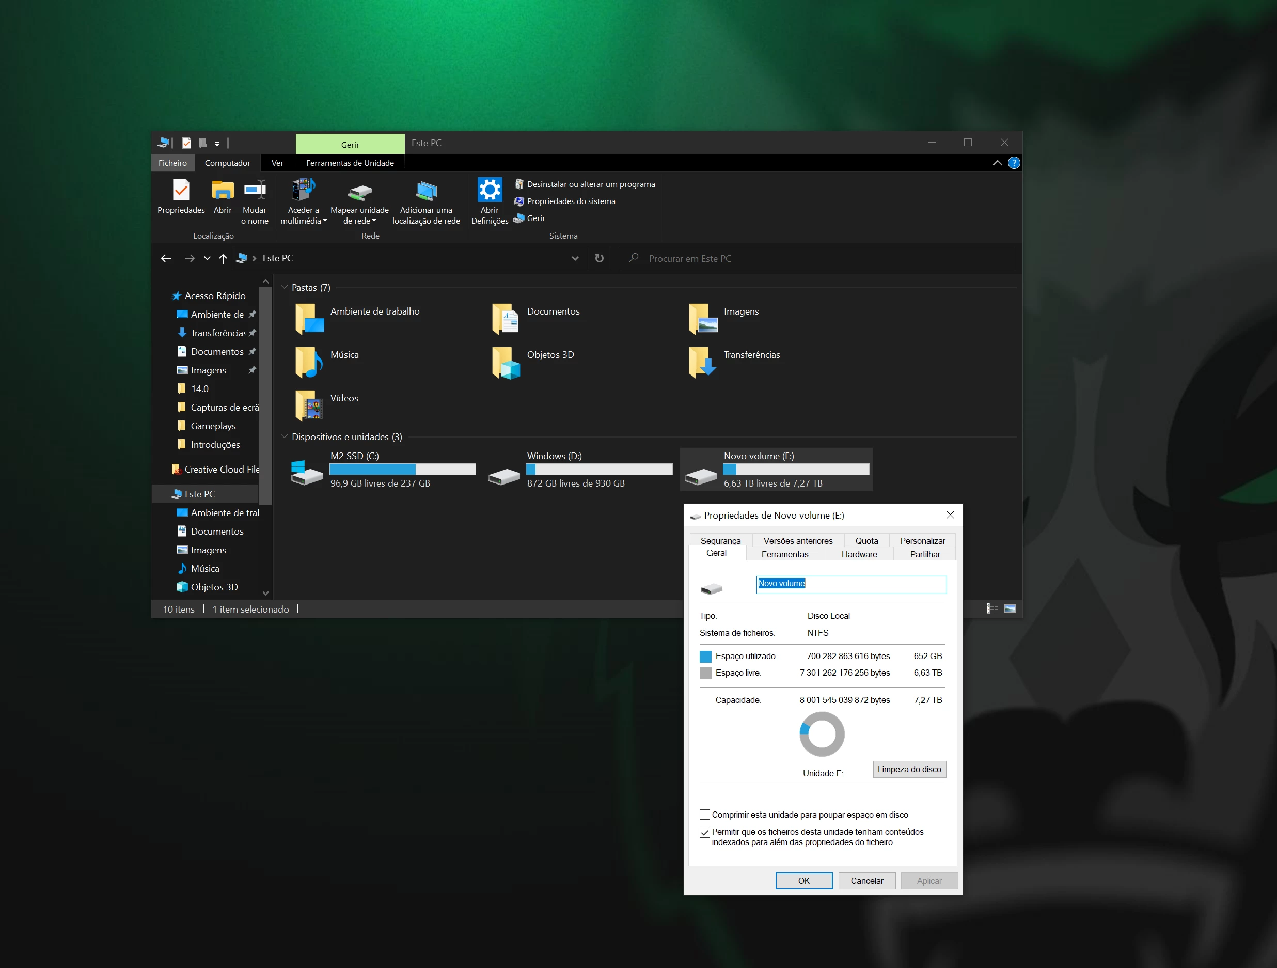Click the Mudar o nome icon
The image size is (1277, 968).
click(x=255, y=191)
